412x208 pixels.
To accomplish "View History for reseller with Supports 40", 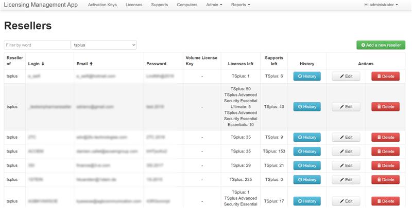I will tap(307, 107).
